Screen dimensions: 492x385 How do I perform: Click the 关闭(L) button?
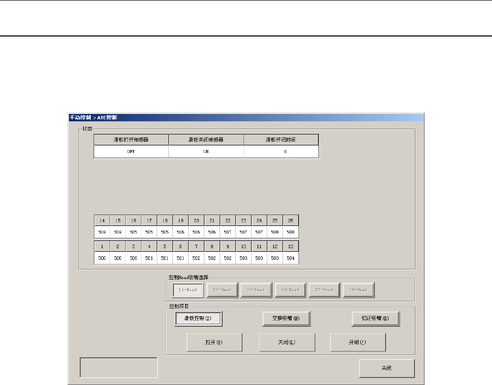coord(287,342)
